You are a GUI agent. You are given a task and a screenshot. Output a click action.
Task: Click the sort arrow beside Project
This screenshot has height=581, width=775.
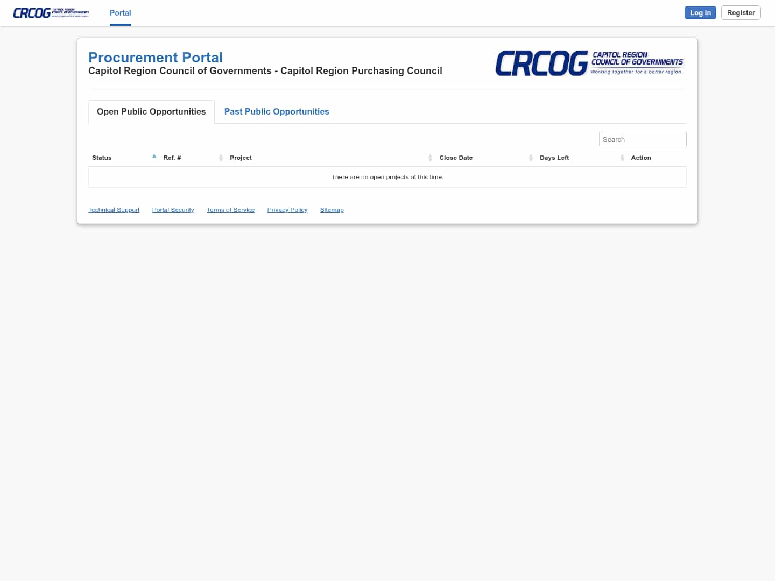(431, 158)
